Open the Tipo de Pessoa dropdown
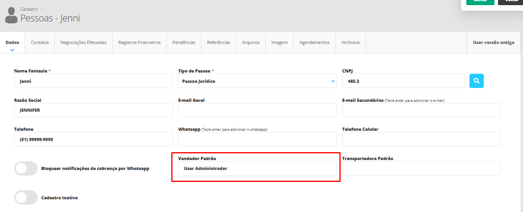 [257, 81]
